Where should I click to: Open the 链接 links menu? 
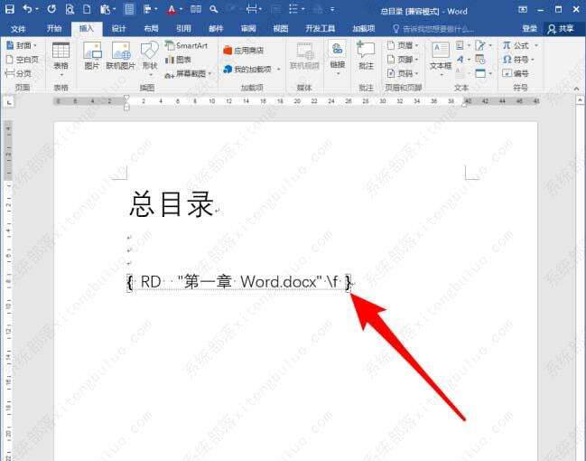338,58
